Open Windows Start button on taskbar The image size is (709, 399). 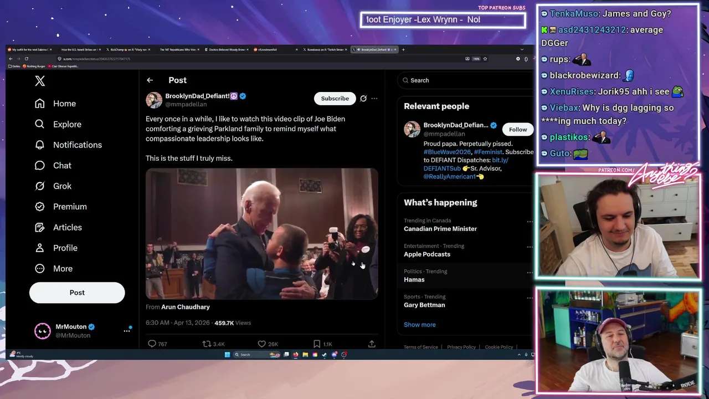pos(227,355)
